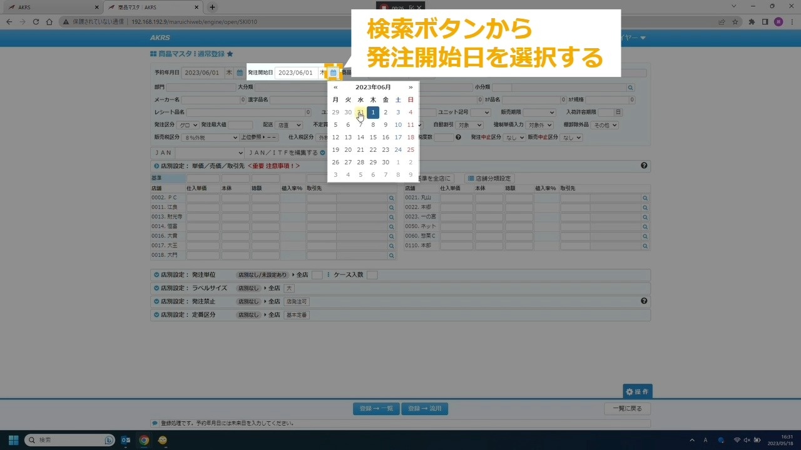801x450 pixels.
Task: Click the help icon in 店別設定 単価 row
Action: click(644, 166)
